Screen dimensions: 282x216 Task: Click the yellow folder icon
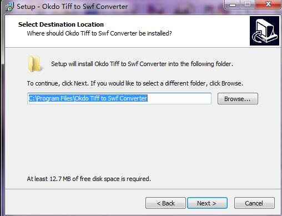35,63
